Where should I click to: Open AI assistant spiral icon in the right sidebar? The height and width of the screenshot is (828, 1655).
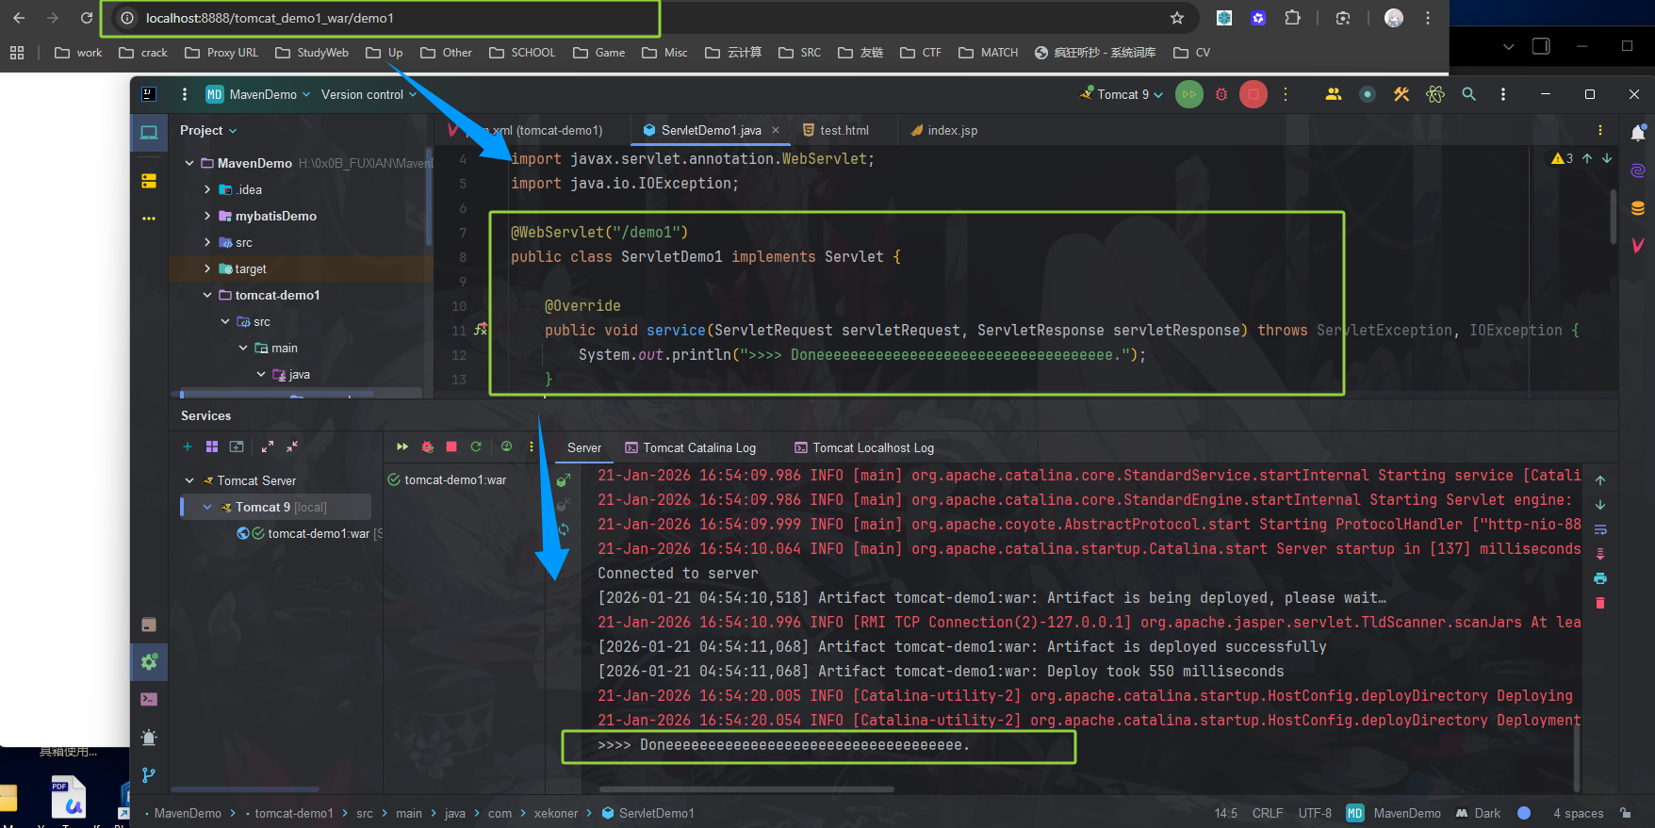click(x=1638, y=170)
